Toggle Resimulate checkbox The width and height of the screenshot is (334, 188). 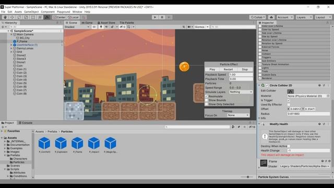pos(207,96)
